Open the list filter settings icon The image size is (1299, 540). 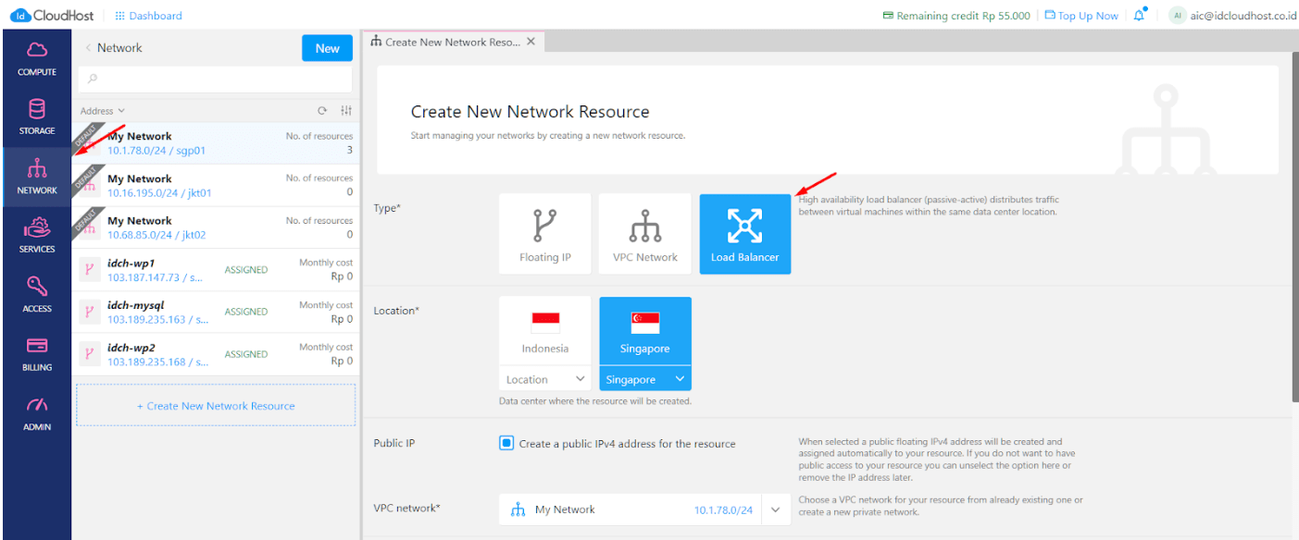[x=346, y=111]
